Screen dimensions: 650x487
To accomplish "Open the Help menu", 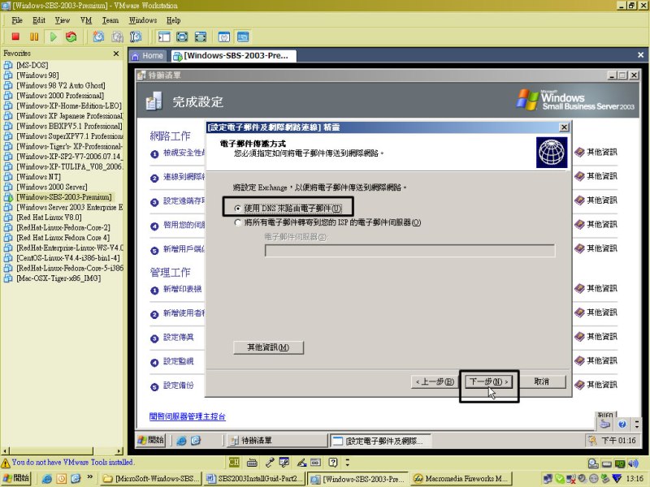I will click(x=173, y=20).
